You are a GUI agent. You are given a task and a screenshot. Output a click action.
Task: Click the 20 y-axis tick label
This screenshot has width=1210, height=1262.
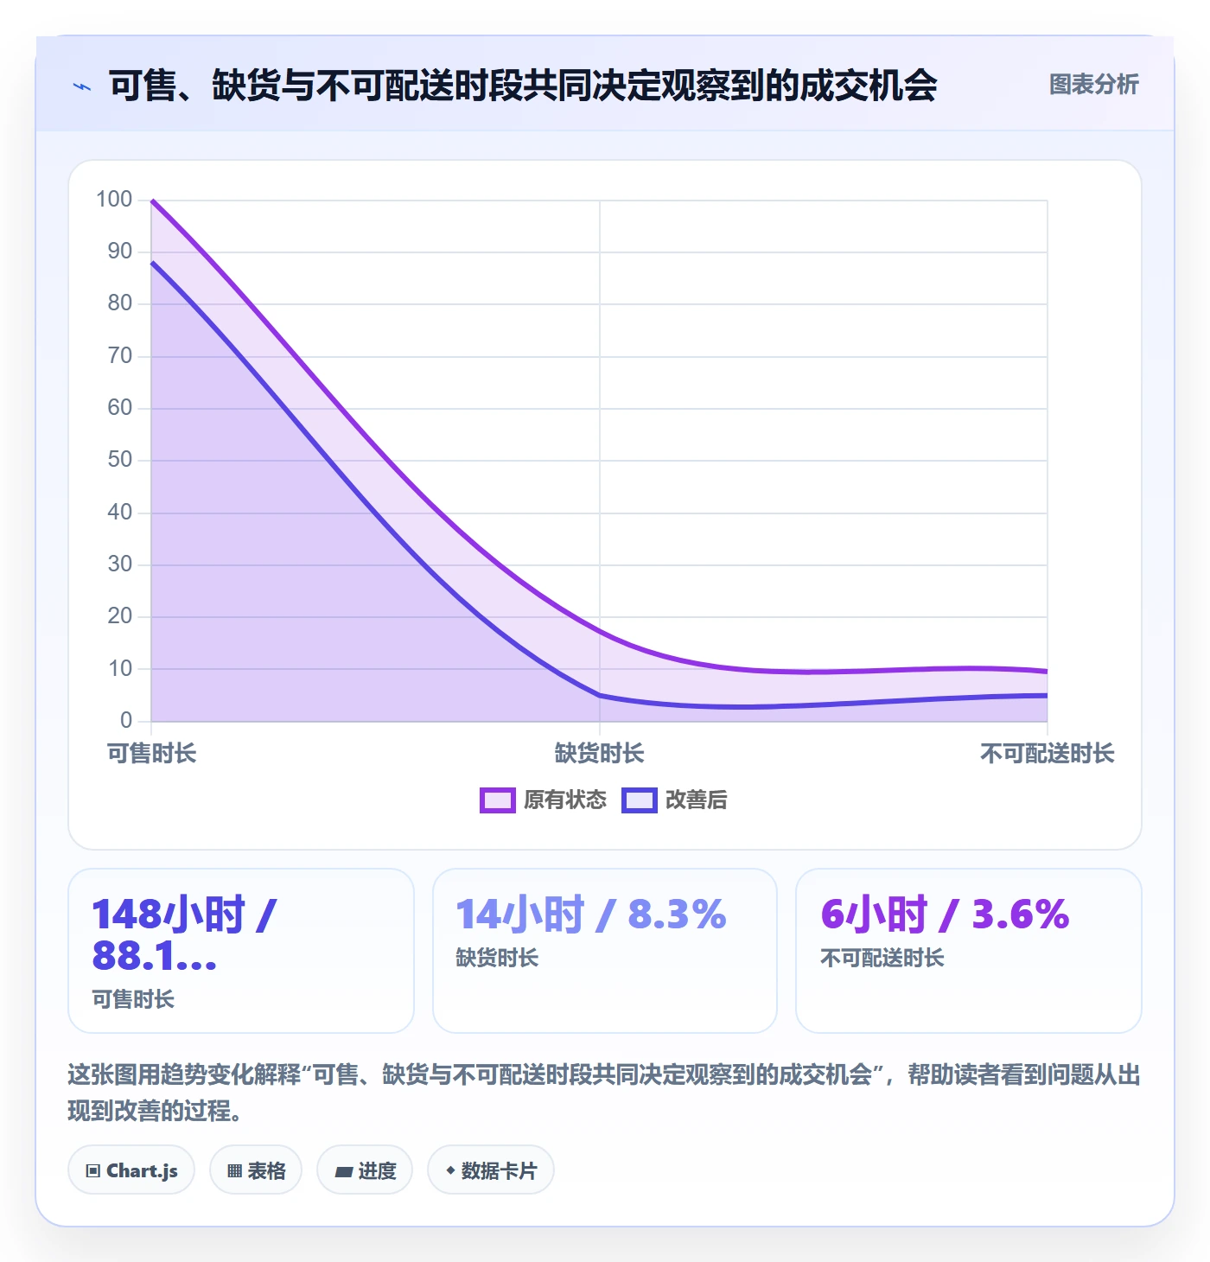click(x=120, y=616)
